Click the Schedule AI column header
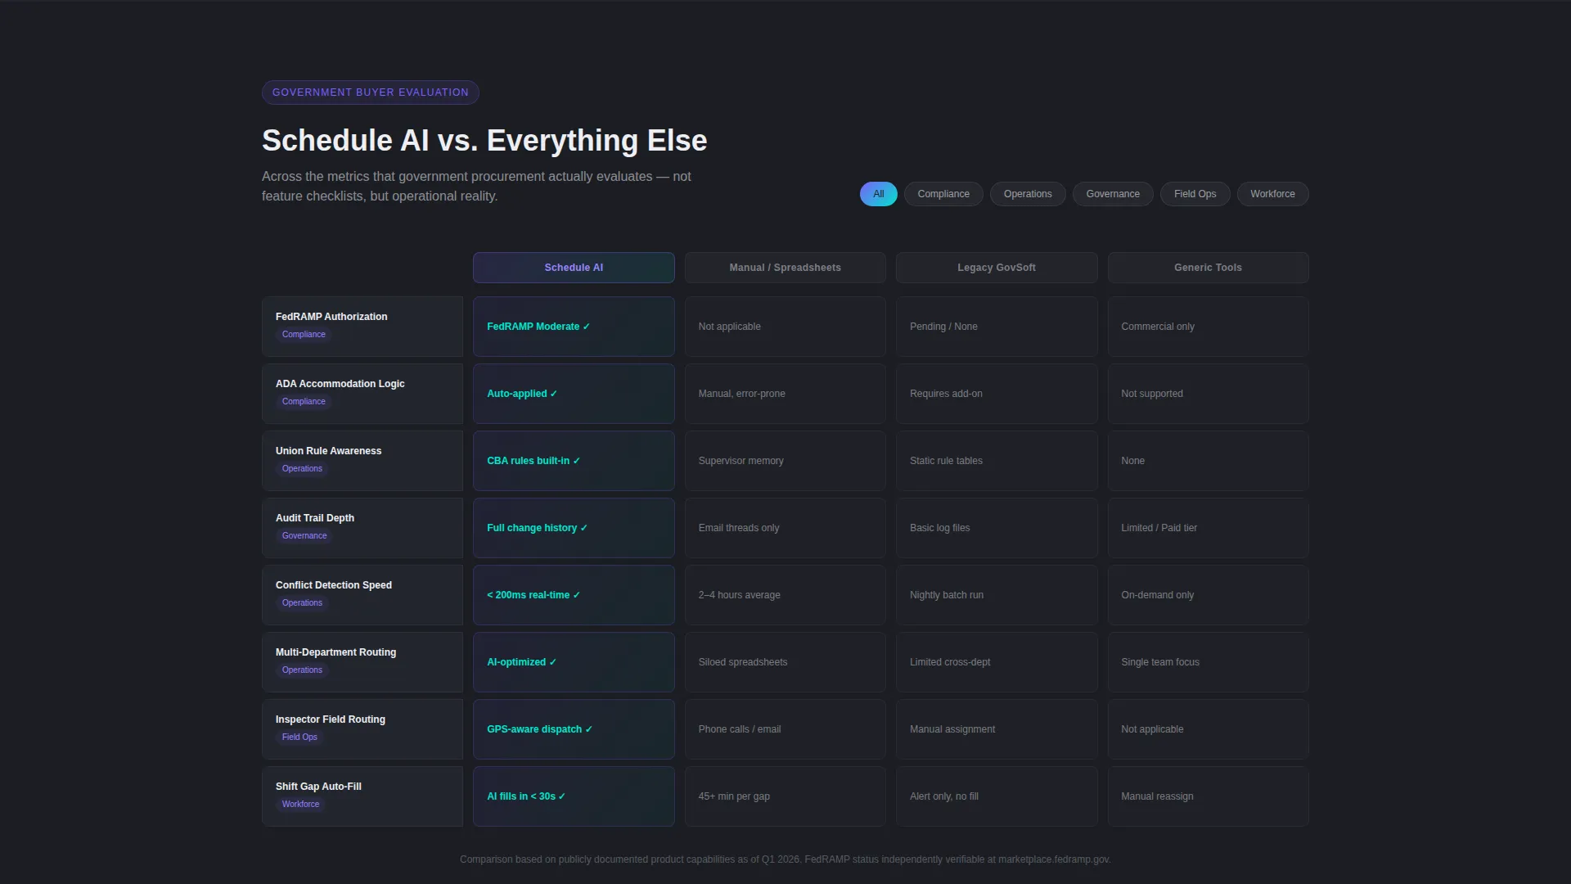 pyautogui.click(x=574, y=268)
